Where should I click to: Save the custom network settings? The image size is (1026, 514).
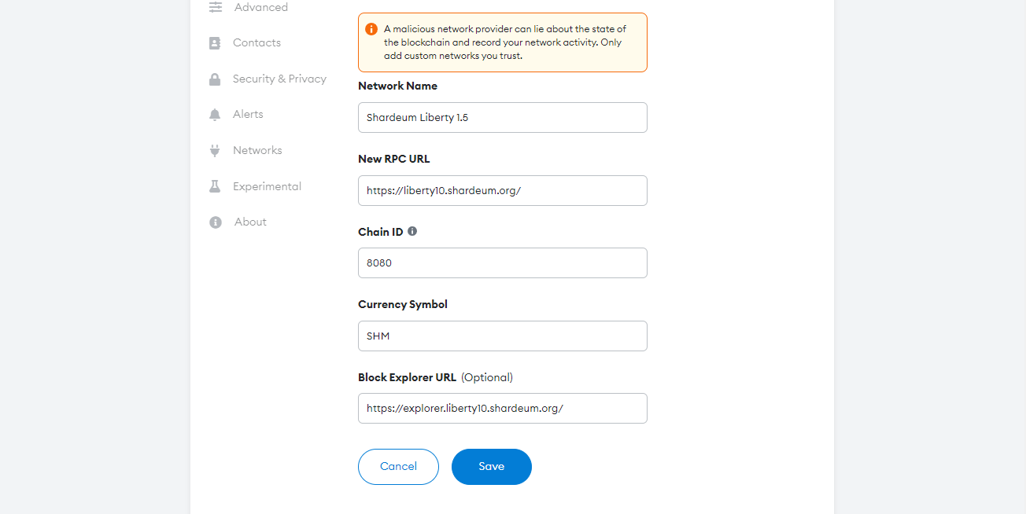click(x=491, y=467)
